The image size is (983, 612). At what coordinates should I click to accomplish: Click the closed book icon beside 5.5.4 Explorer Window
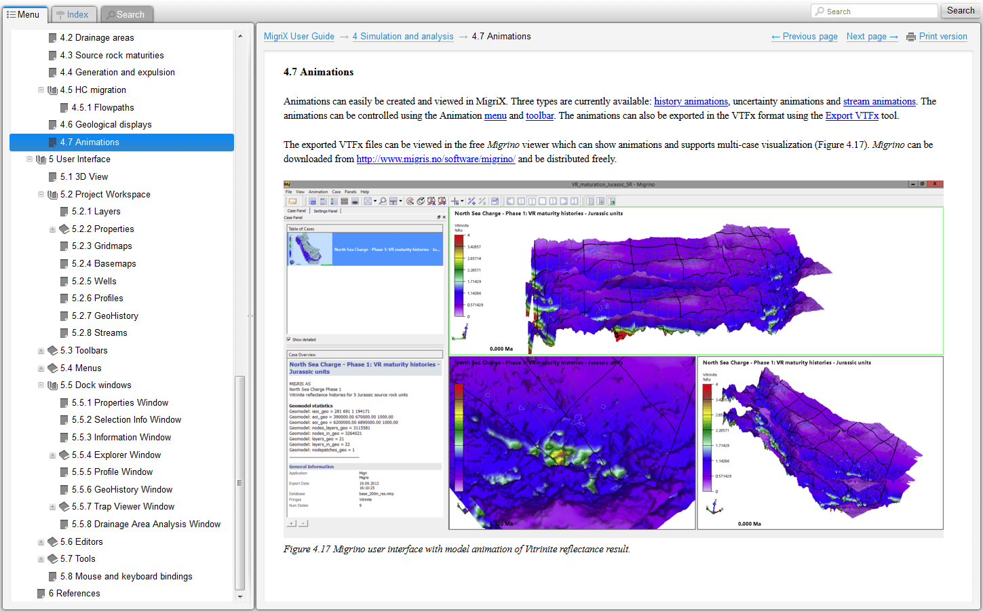(x=64, y=455)
